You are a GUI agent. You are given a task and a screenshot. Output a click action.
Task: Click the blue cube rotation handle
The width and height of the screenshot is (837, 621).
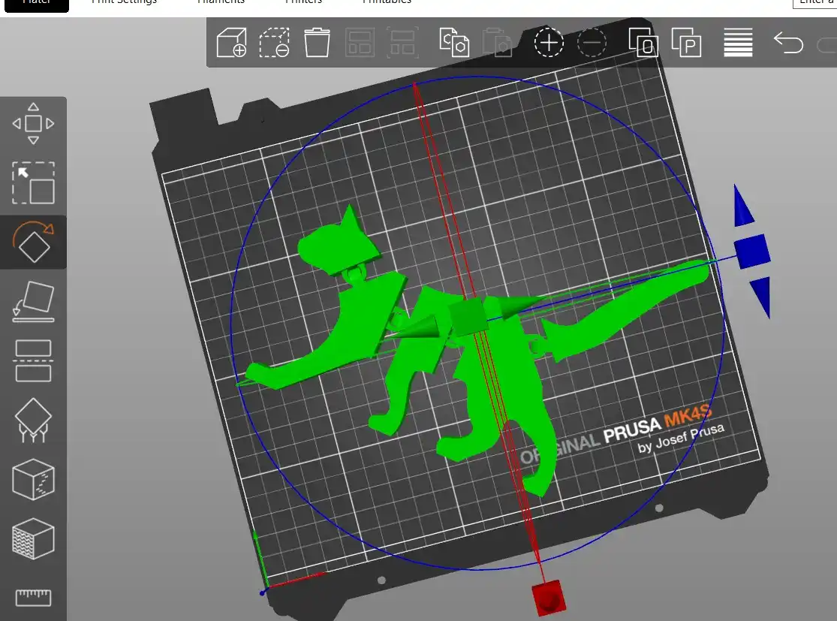point(752,251)
